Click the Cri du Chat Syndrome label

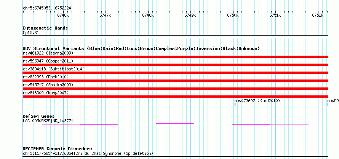(88, 153)
